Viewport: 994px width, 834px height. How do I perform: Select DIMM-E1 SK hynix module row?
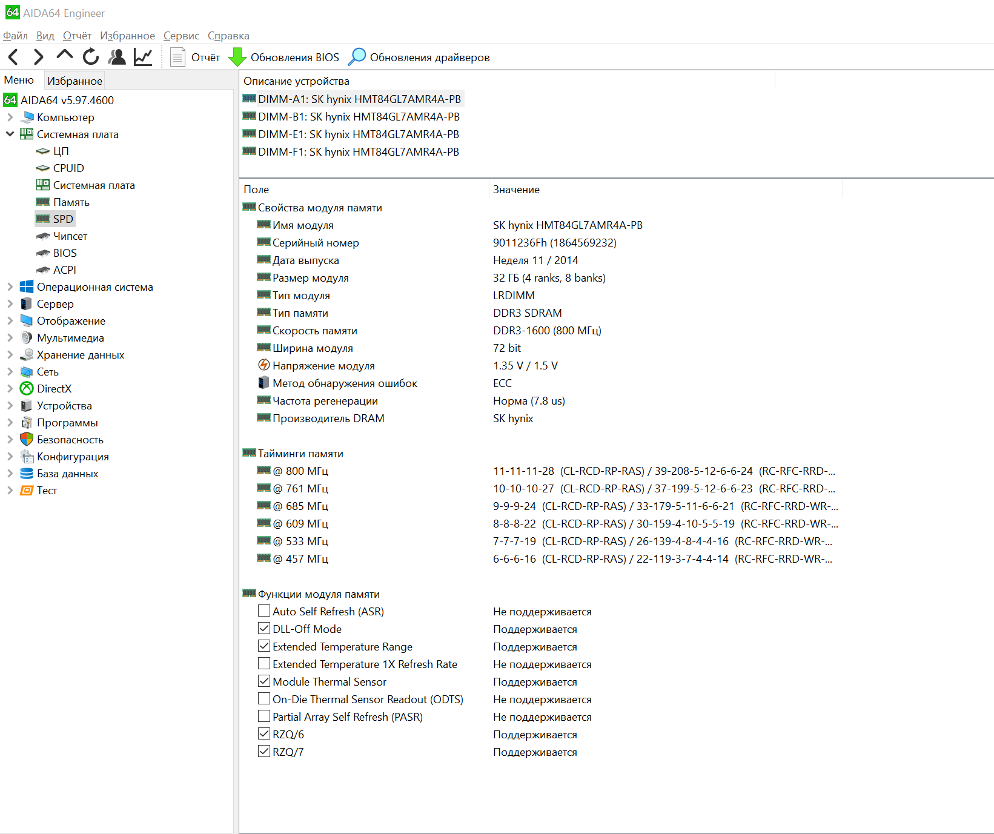pos(351,134)
